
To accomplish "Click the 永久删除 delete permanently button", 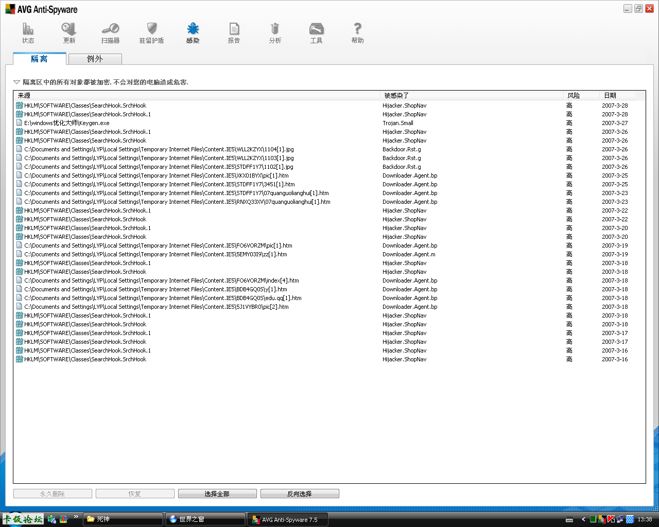I will click(x=53, y=494).
